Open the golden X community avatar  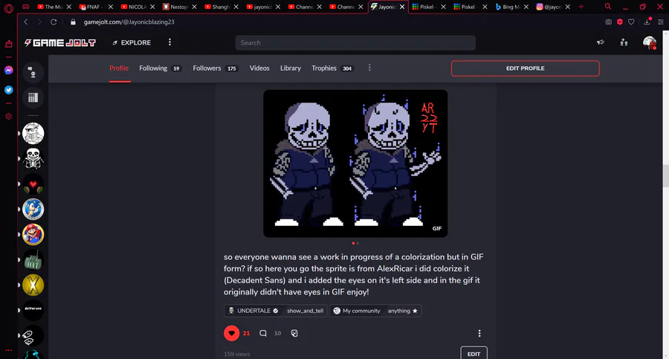click(x=33, y=285)
